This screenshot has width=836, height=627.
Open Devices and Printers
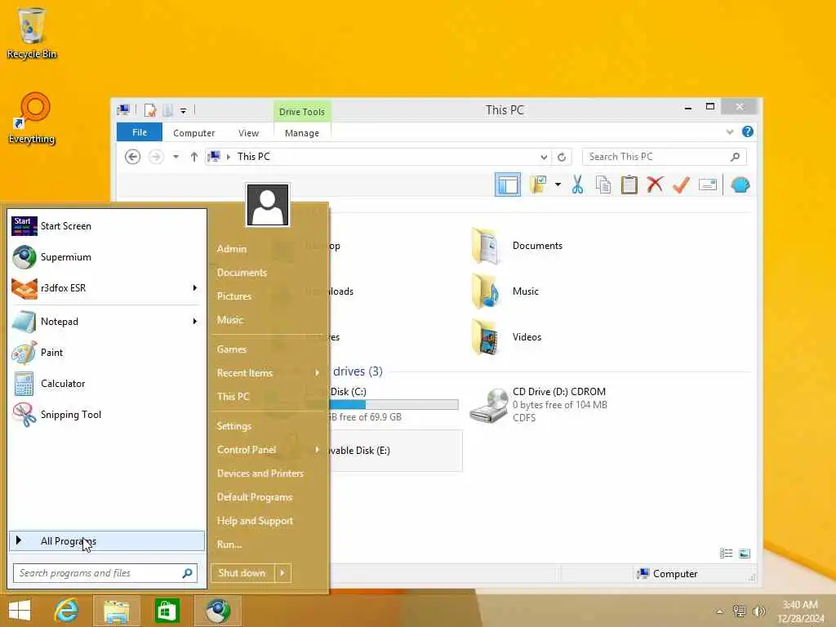point(260,473)
